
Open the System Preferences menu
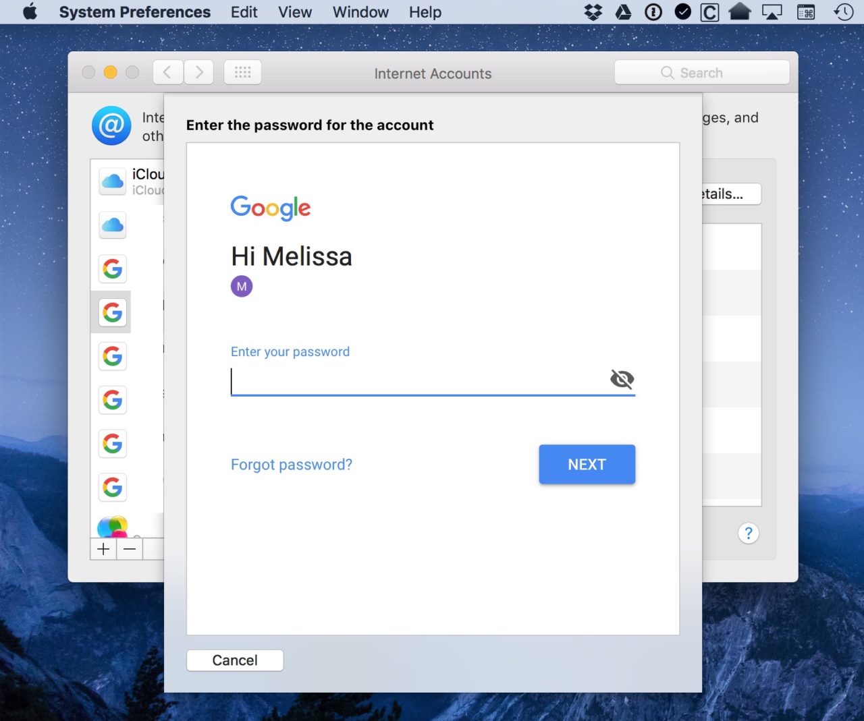pyautogui.click(x=135, y=12)
